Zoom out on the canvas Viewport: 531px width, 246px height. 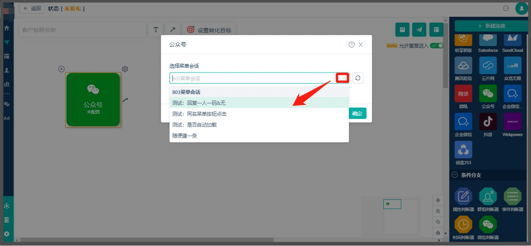[438, 222]
